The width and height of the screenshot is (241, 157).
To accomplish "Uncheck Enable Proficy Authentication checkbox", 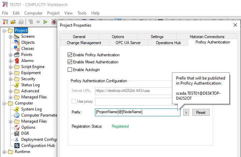I will 70,55.
